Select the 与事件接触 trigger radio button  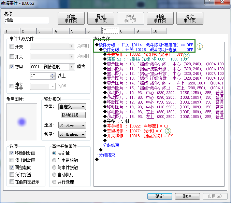(x=54, y=167)
